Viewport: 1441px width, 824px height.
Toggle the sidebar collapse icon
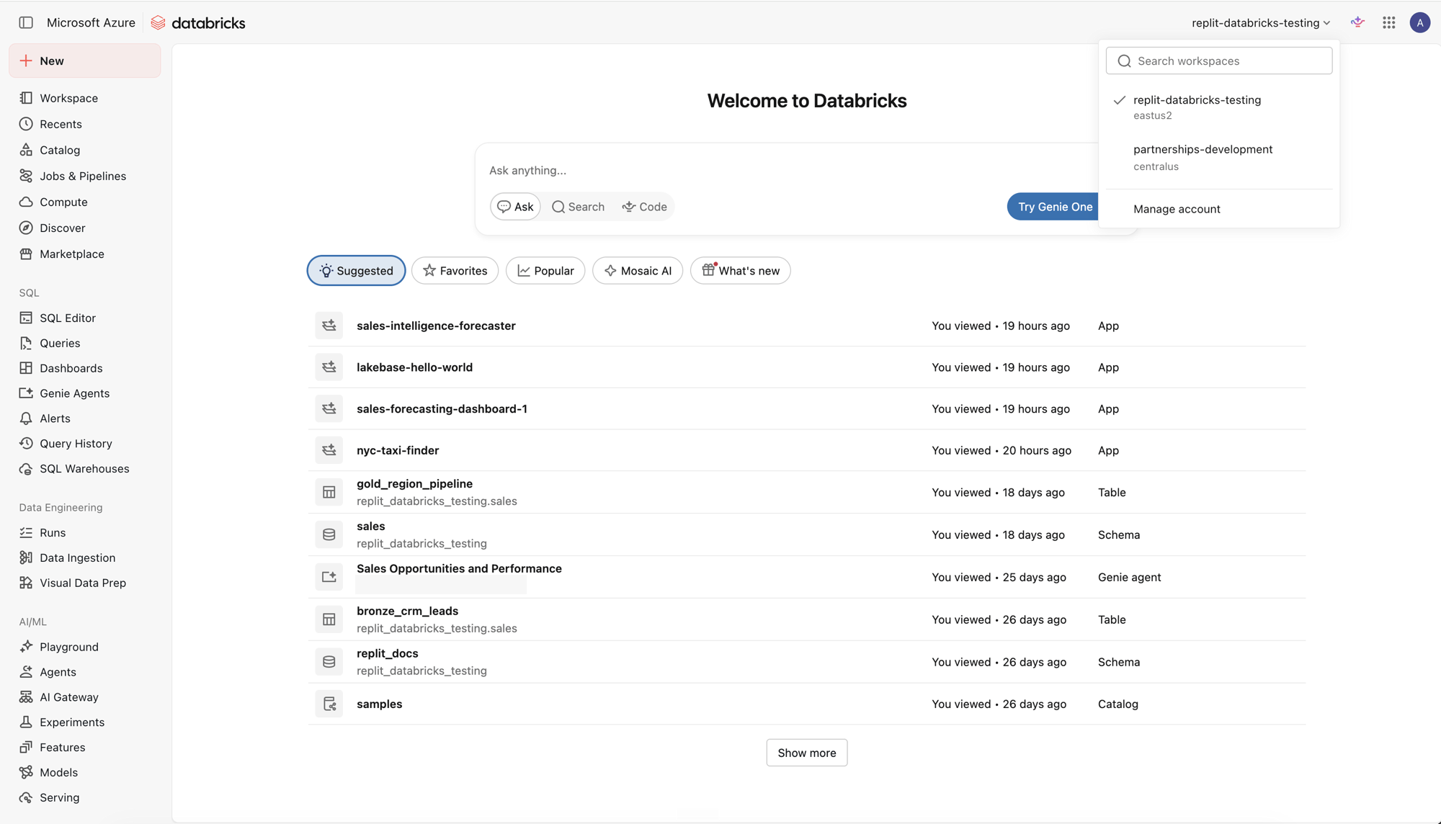click(x=26, y=22)
